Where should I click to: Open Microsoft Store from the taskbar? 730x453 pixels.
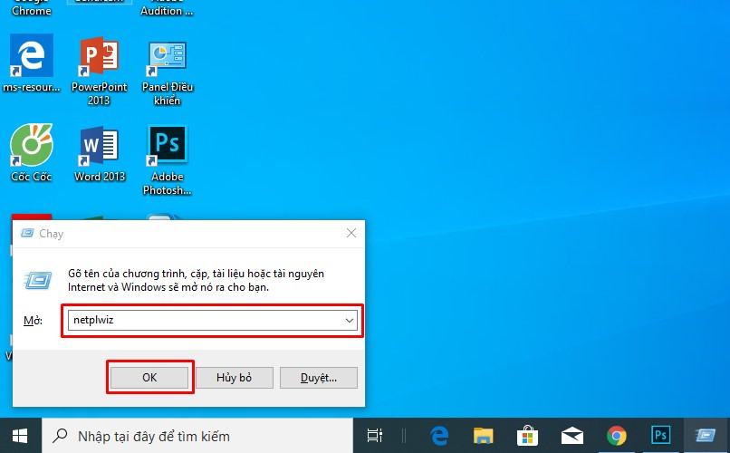(527, 437)
